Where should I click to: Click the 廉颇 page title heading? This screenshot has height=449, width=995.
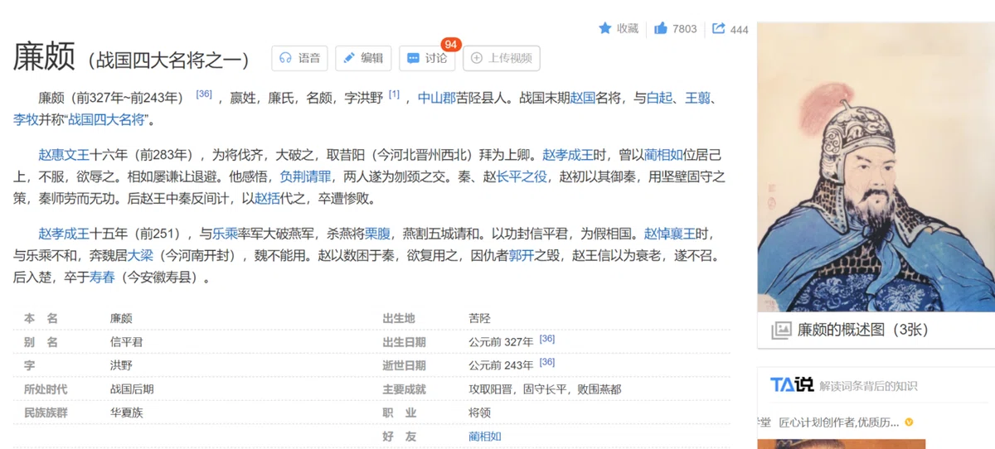click(45, 58)
